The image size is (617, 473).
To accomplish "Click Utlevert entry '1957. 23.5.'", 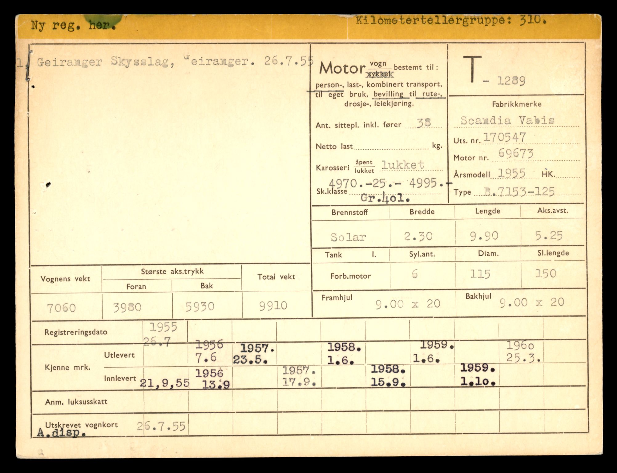I will [254, 354].
